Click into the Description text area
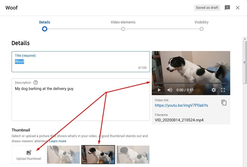Screen dimensions: 247x167 (81, 100)
